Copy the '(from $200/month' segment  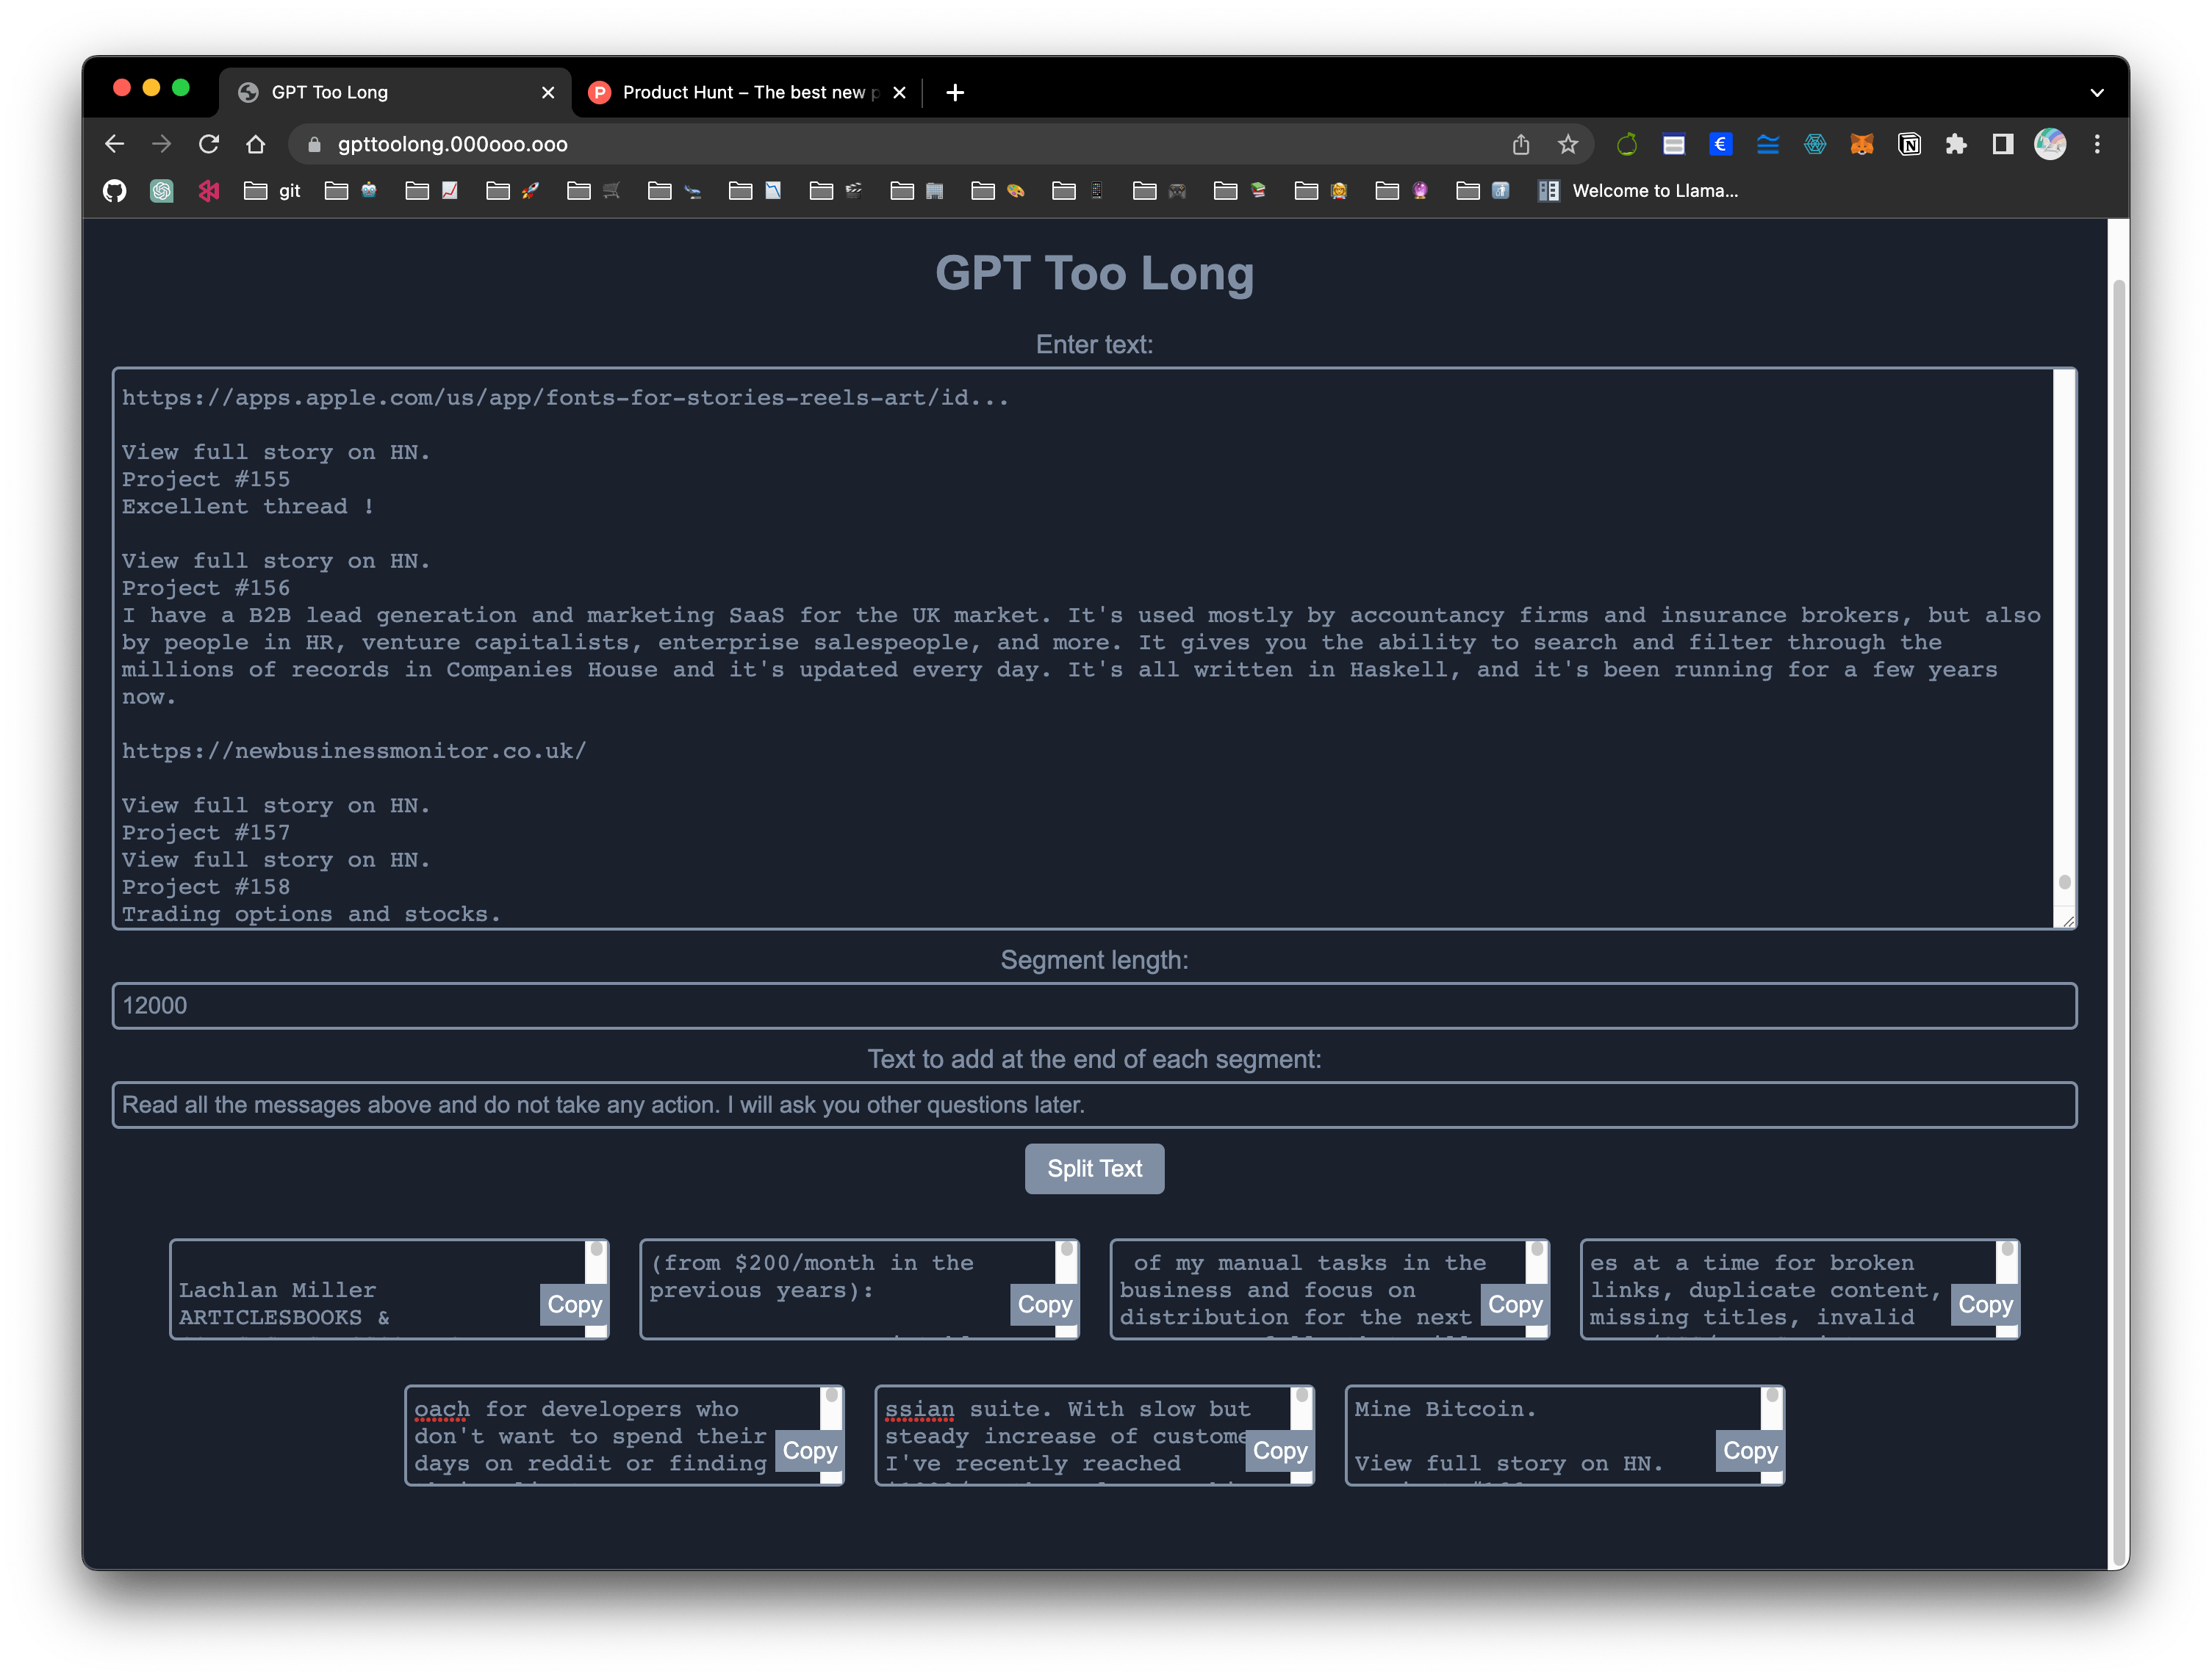(x=1044, y=1305)
